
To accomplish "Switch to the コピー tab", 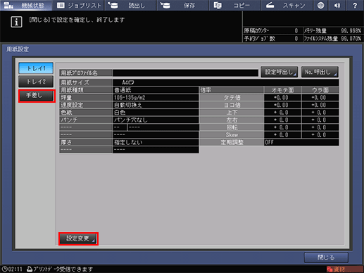I will 234,5.
